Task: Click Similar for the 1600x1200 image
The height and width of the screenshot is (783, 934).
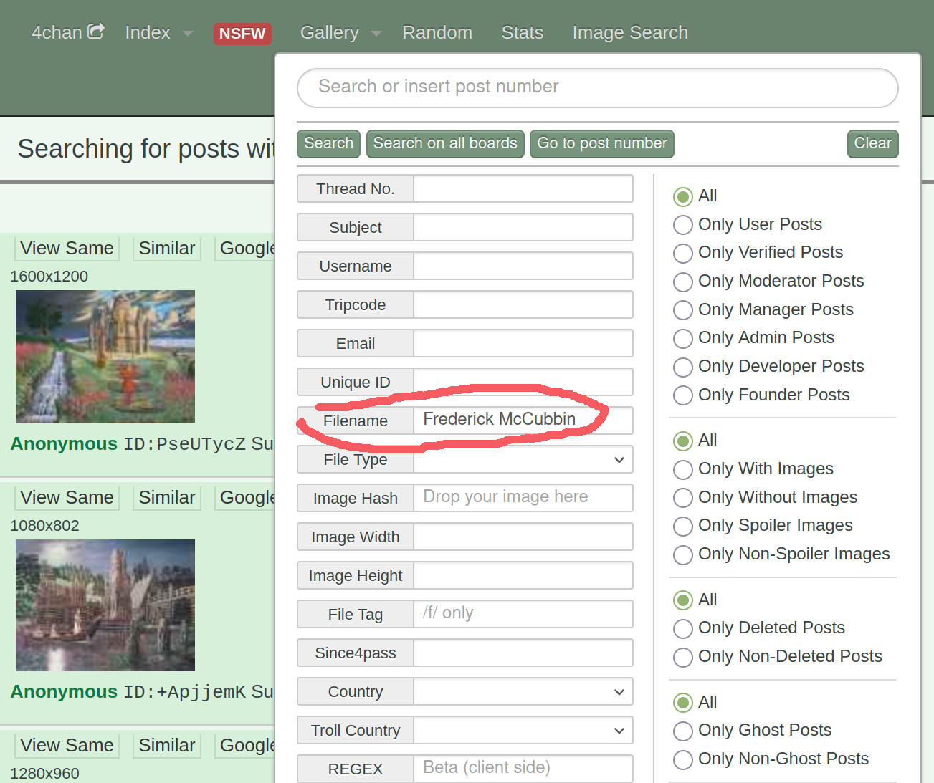Action: (167, 248)
